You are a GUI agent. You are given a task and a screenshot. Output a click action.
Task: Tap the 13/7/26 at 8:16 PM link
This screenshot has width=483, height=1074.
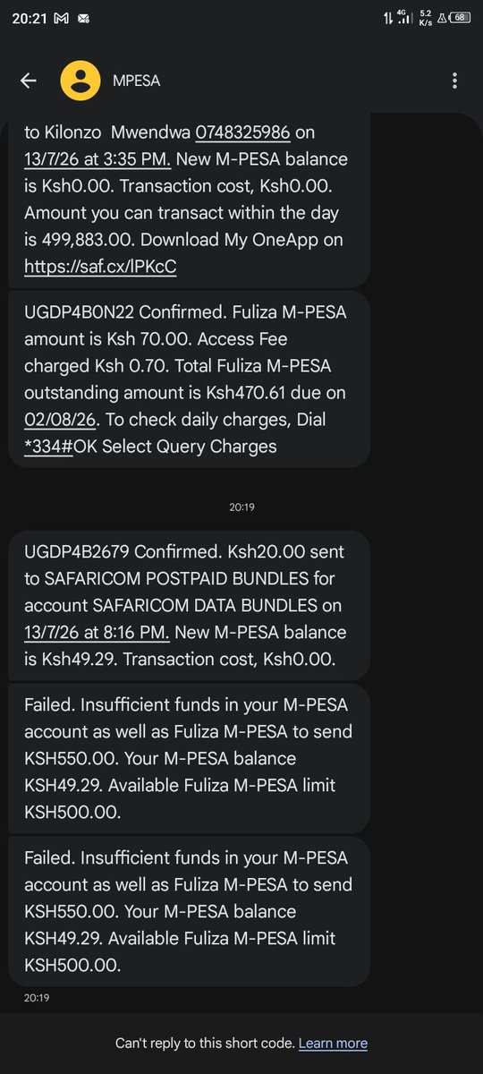[x=97, y=632]
